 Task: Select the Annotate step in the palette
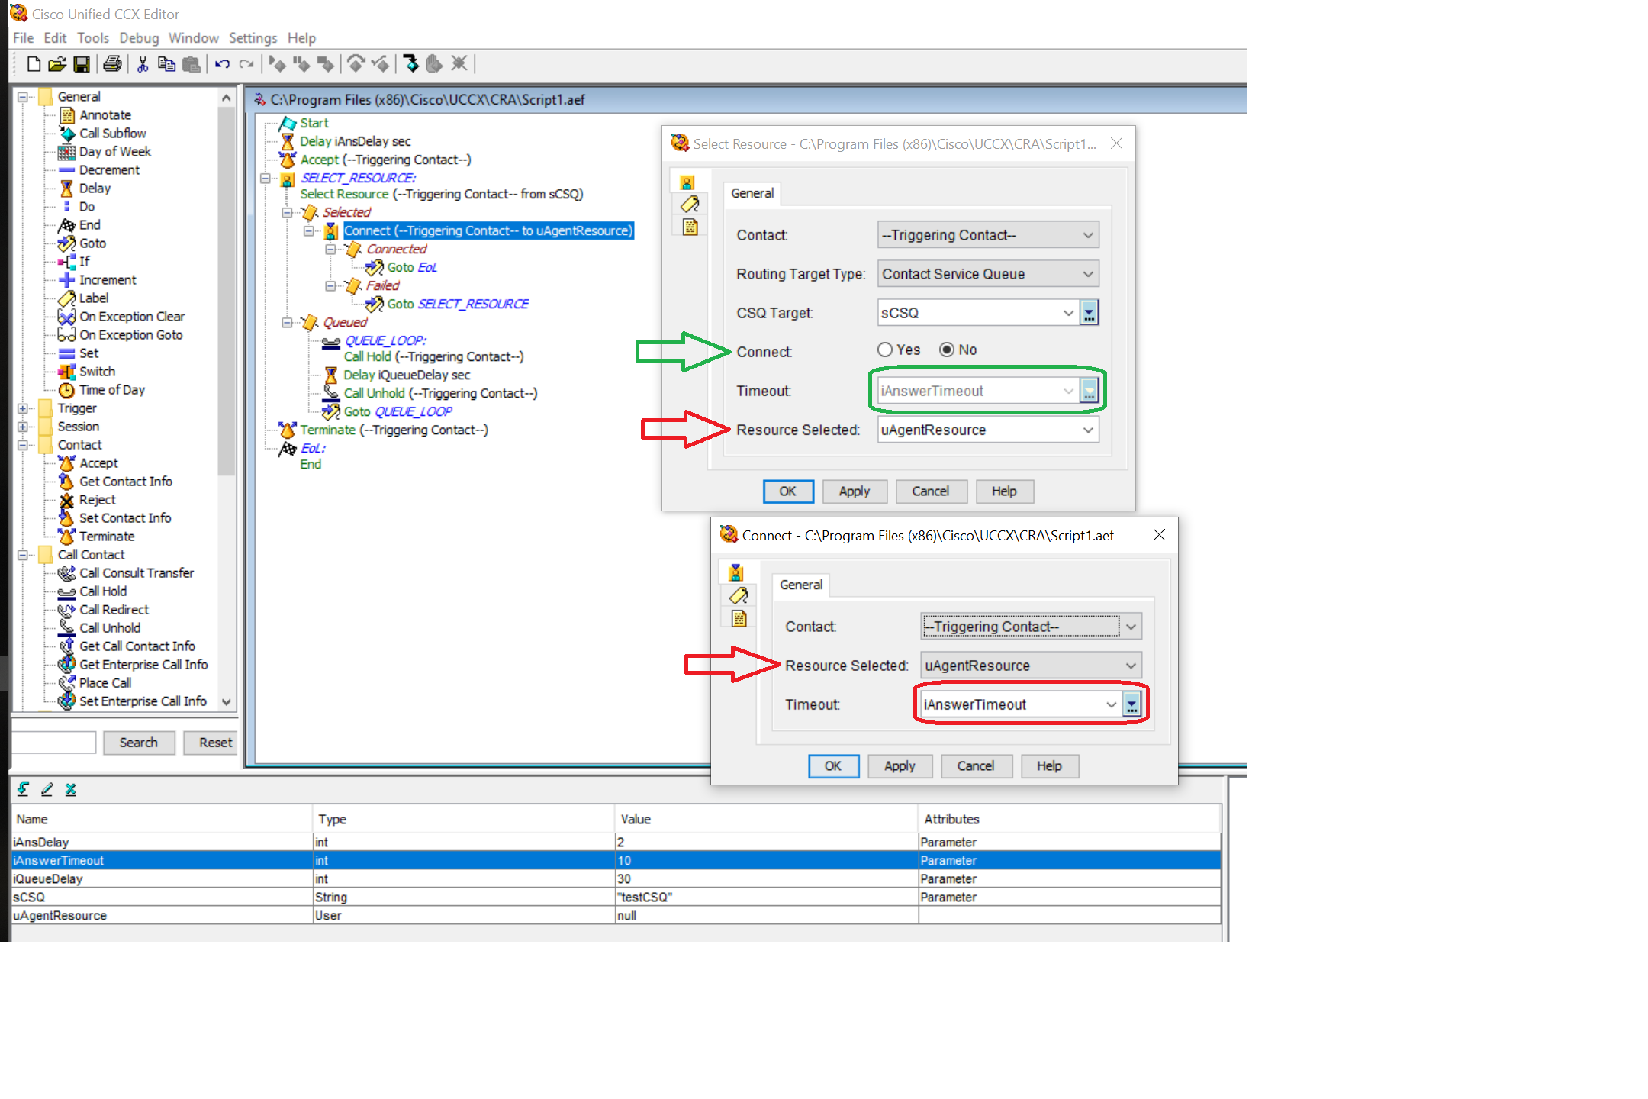[105, 115]
